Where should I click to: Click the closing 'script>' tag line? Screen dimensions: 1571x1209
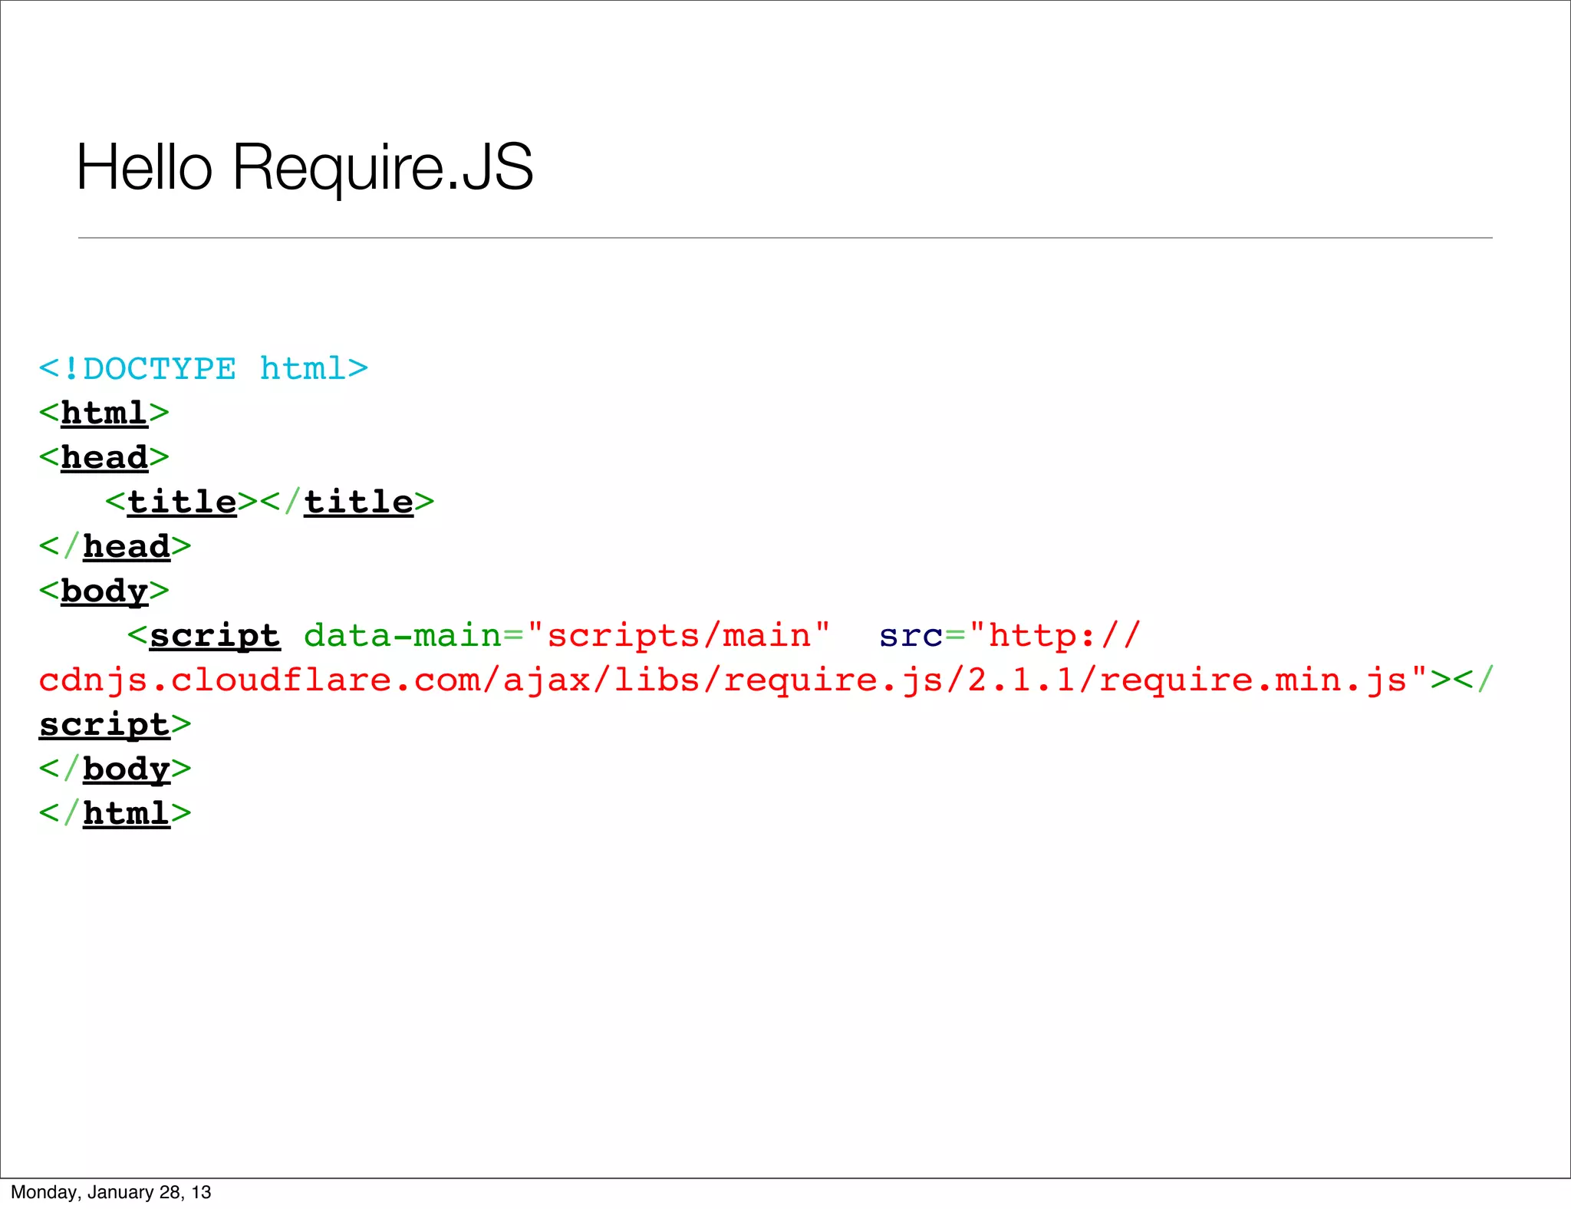coord(115,725)
